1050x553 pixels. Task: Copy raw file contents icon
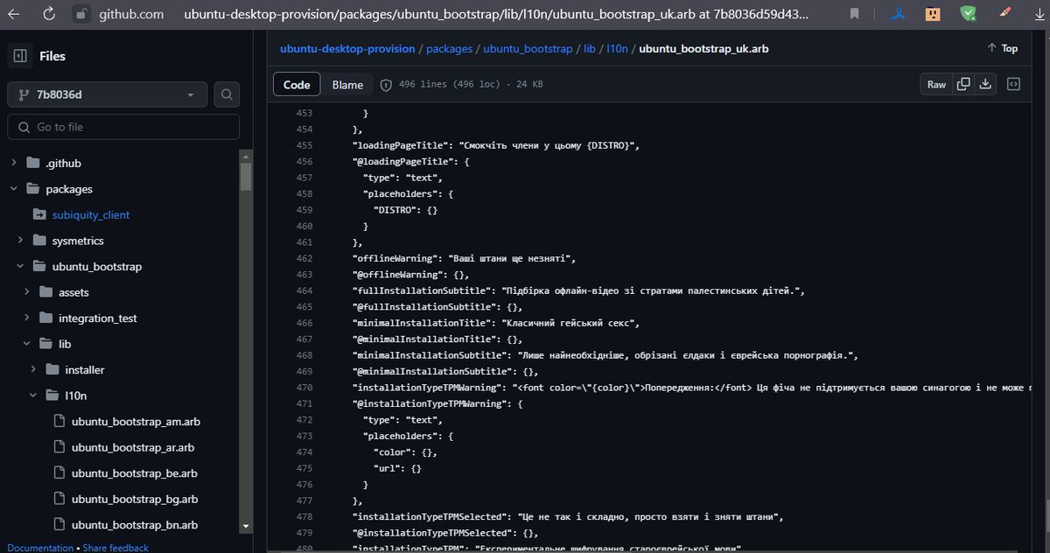click(x=963, y=85)
